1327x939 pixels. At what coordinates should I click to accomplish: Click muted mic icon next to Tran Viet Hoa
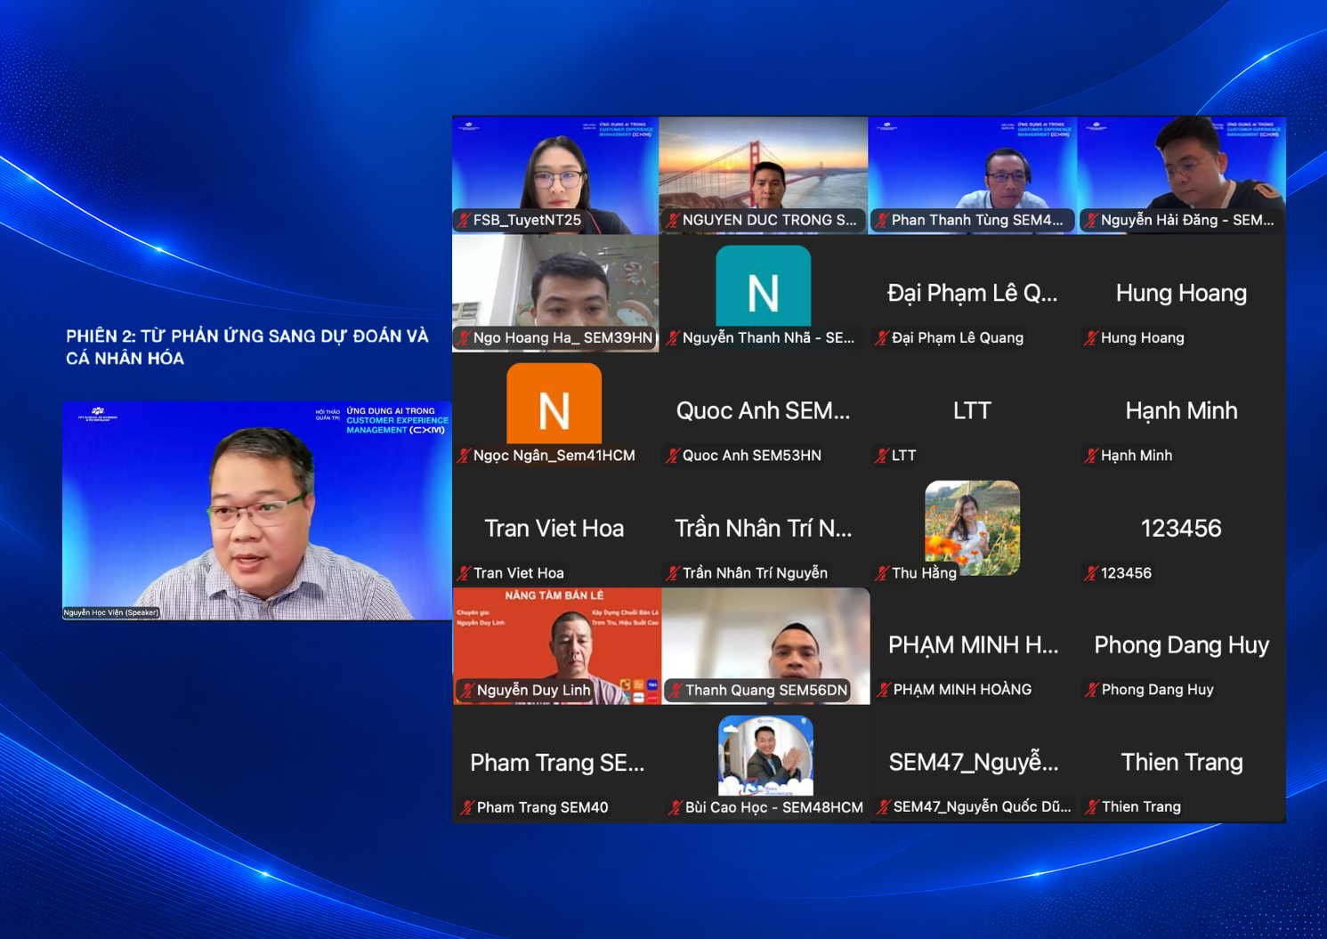[464, 573]
